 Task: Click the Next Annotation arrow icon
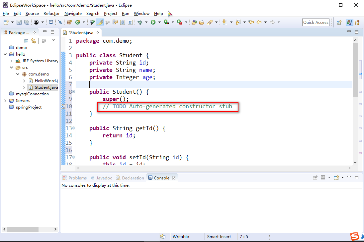click(225, 22)
